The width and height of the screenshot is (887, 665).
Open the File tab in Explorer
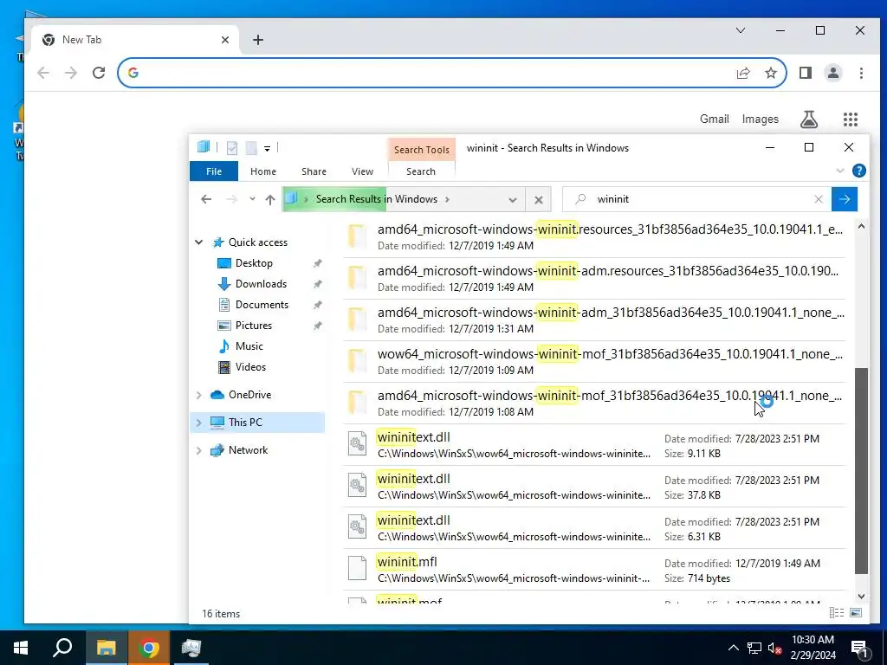[x=214, y=171]
